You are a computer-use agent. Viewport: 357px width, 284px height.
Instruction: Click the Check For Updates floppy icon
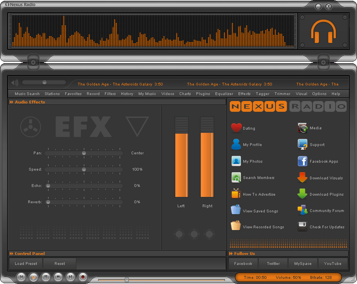pos(303,226)
